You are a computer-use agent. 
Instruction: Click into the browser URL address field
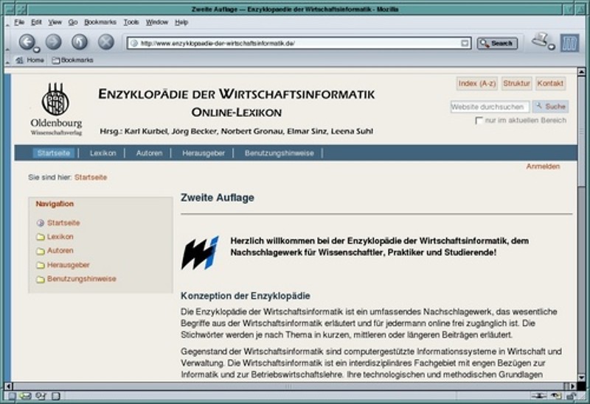[299, 43]
